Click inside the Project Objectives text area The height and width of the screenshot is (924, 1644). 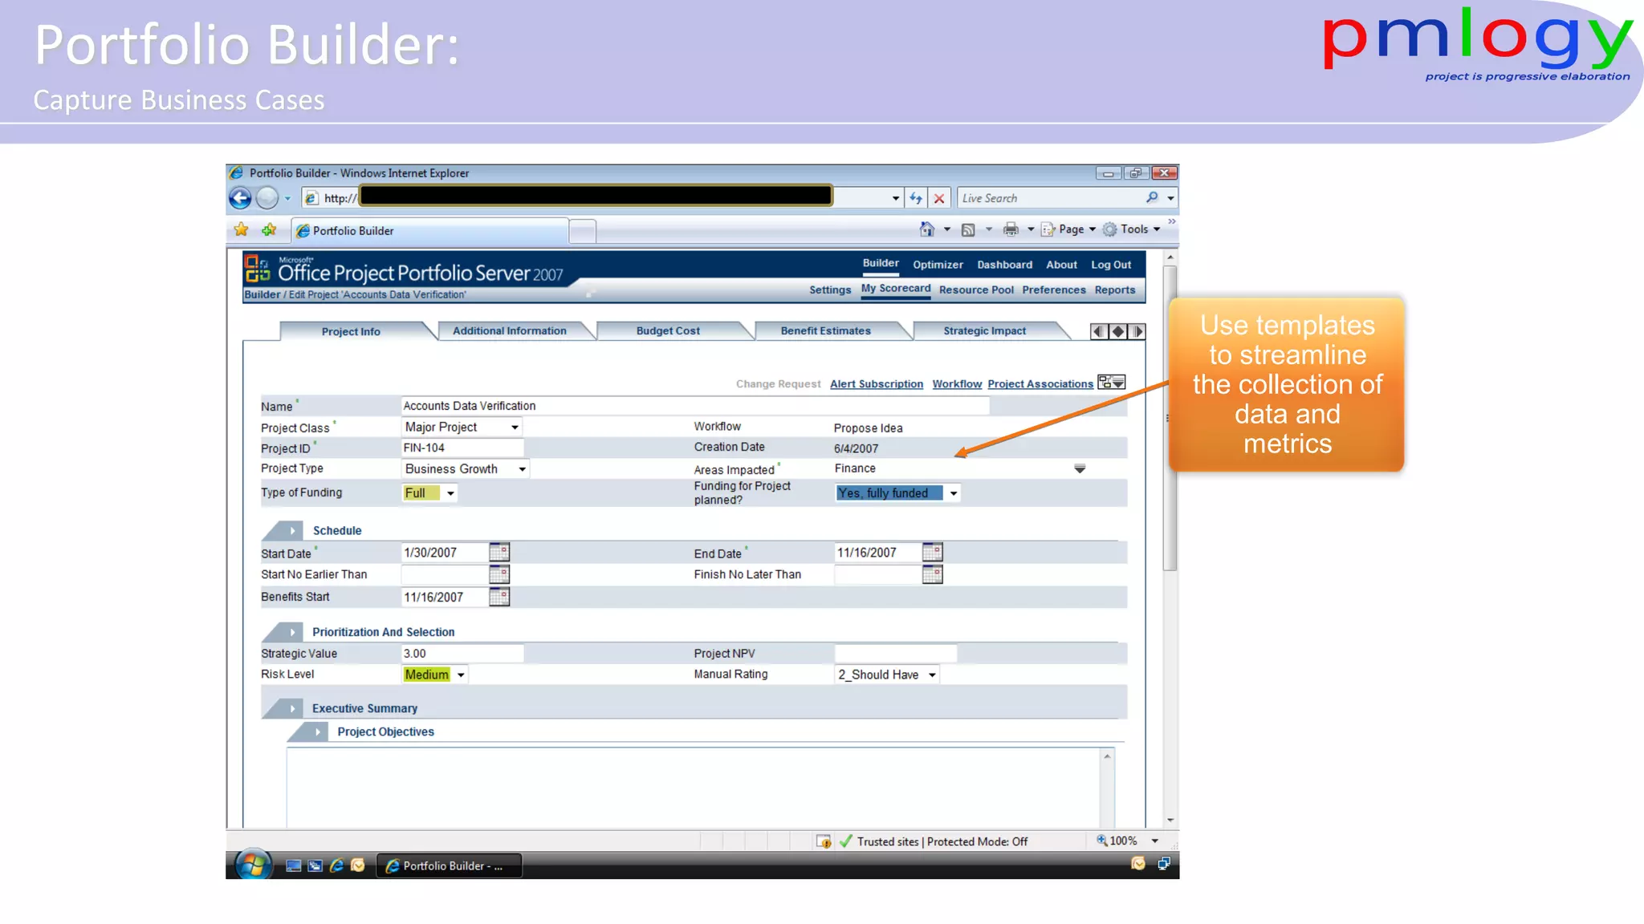(694, 787)
